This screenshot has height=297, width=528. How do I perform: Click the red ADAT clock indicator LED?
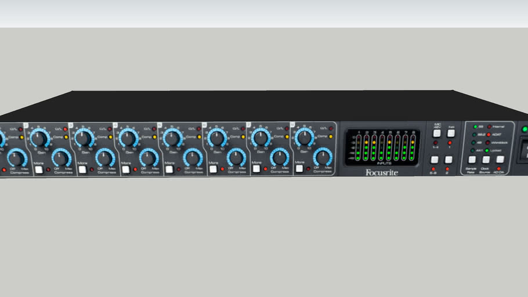(489, 135)
